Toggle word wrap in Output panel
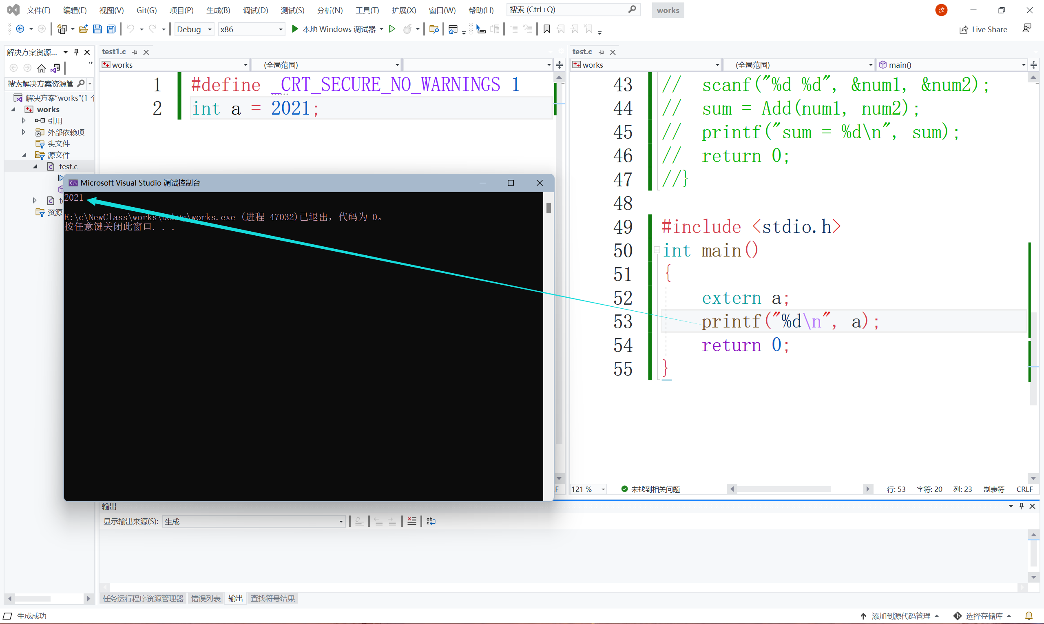Viewport: 1044px width, 624px height. pos(431,521)
